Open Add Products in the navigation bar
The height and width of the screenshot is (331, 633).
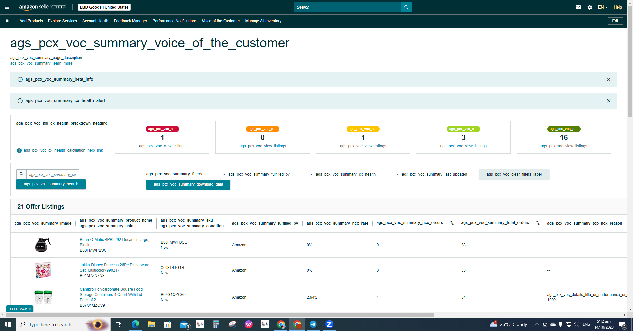coord(31,21)
